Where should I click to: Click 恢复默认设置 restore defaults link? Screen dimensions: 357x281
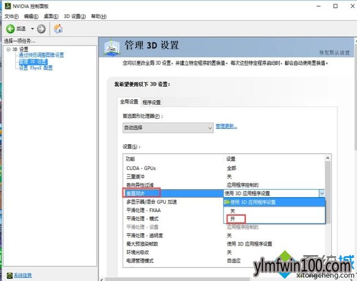334,53
